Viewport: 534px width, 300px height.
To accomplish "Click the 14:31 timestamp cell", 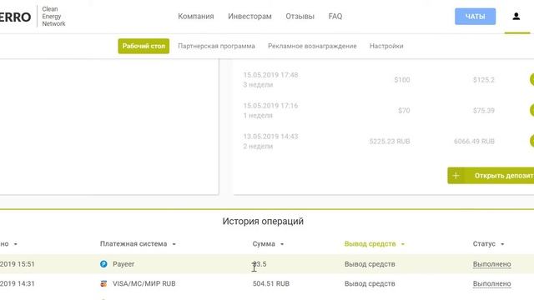I will [x=18, y=283].
